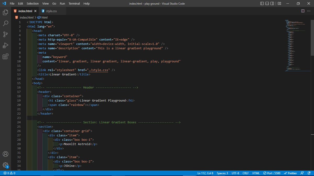Open the Help menu
Screen dimensions: 314x176
point(86,3)
